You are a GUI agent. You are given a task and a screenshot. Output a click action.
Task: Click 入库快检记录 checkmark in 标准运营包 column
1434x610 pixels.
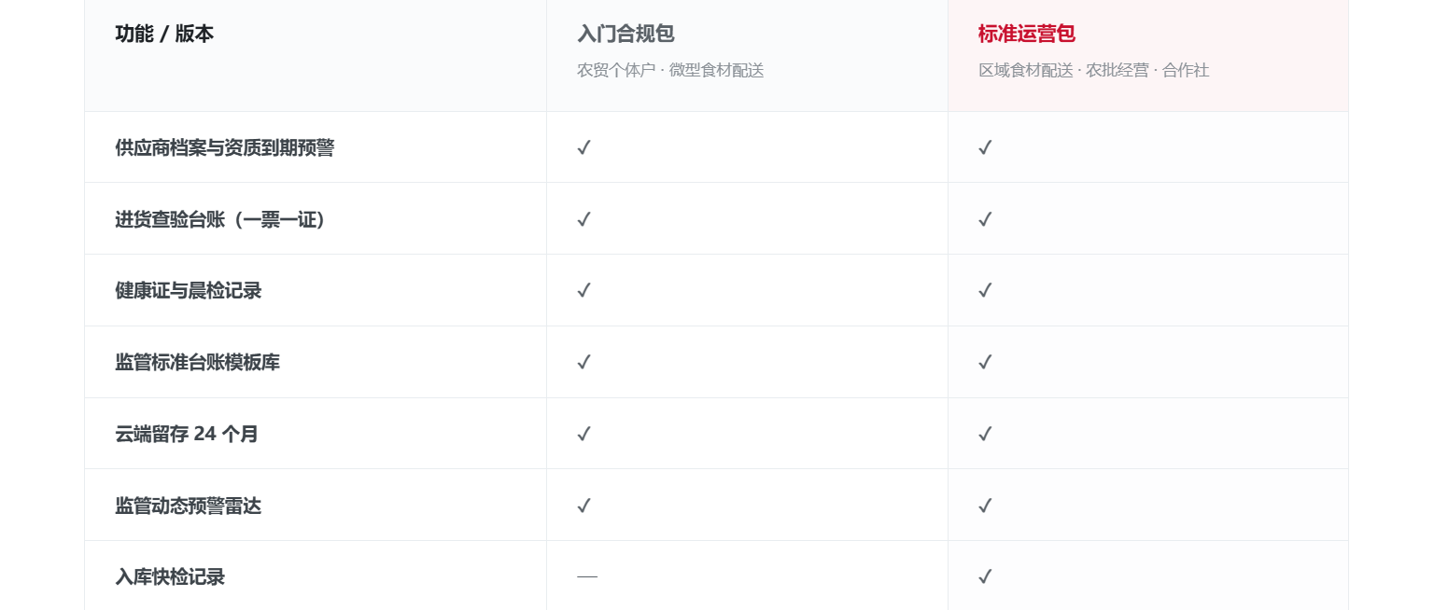985,576
